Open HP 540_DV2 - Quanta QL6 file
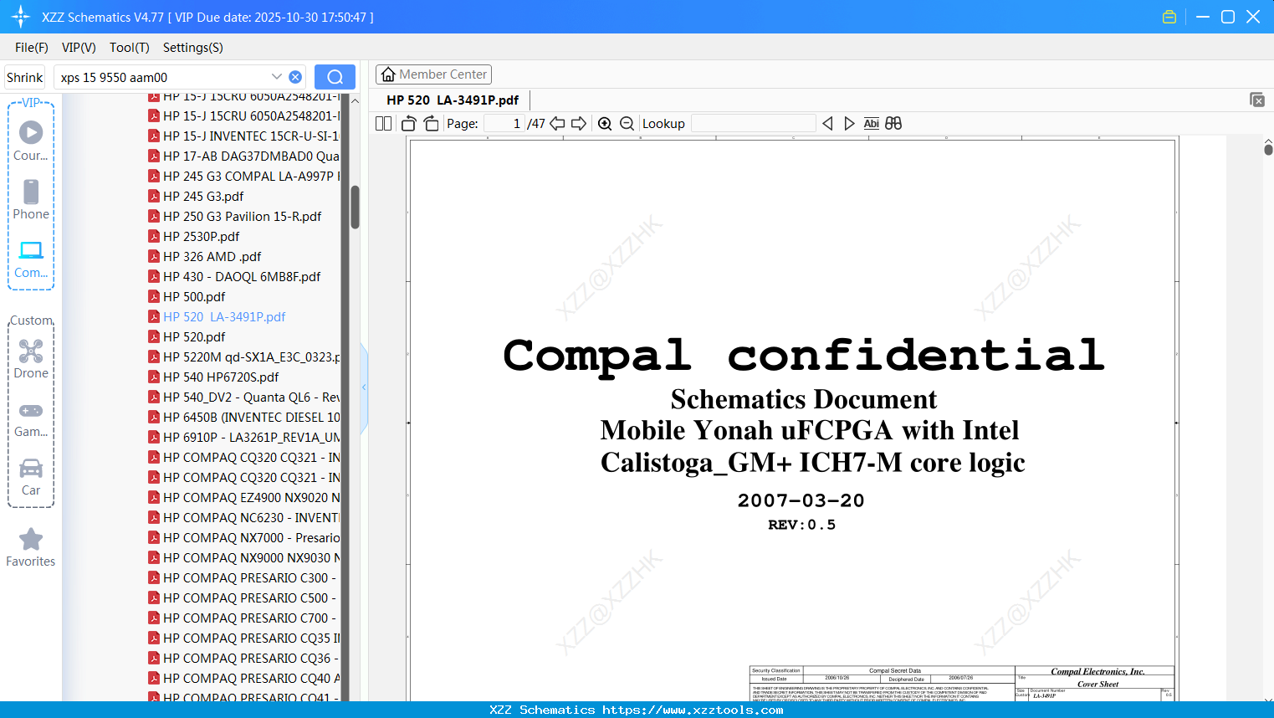 tap(243, 397)
